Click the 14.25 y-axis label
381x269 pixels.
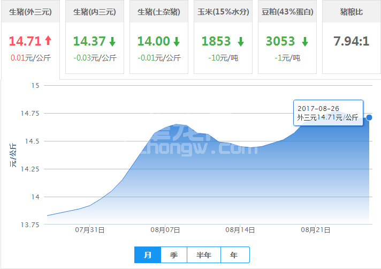pos(30,169)
